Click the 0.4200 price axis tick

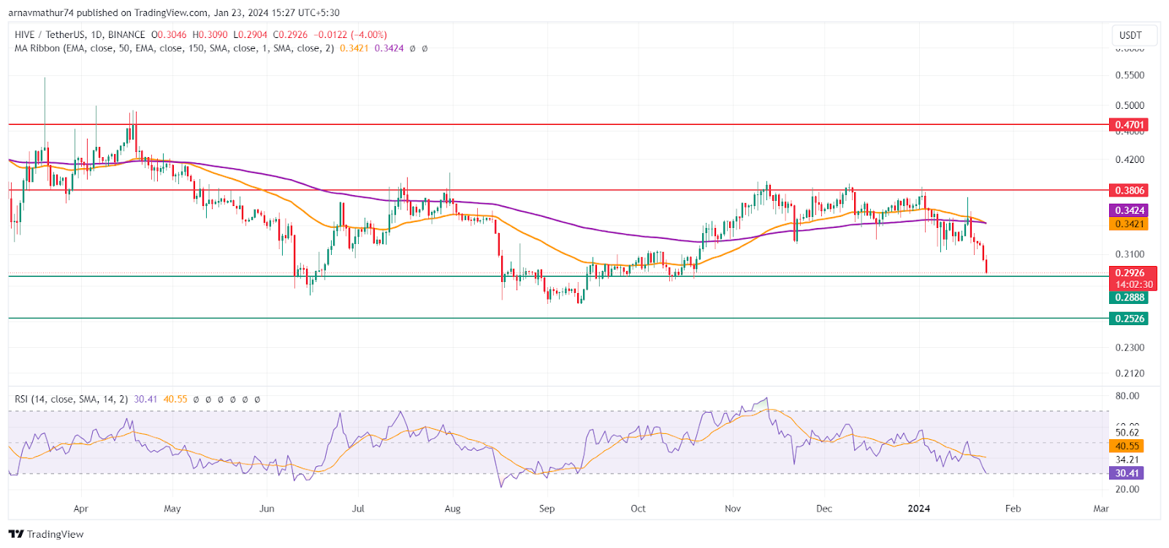pos(1130,159)
